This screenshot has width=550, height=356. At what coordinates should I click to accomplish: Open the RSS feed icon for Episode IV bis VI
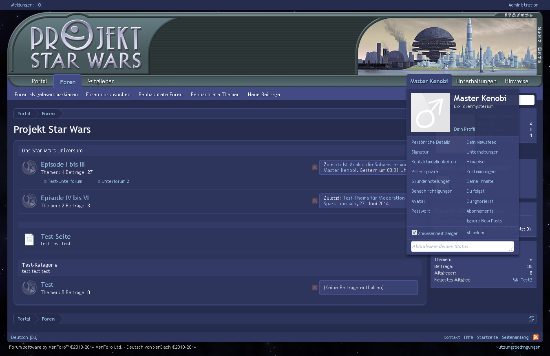click(315, 201)
